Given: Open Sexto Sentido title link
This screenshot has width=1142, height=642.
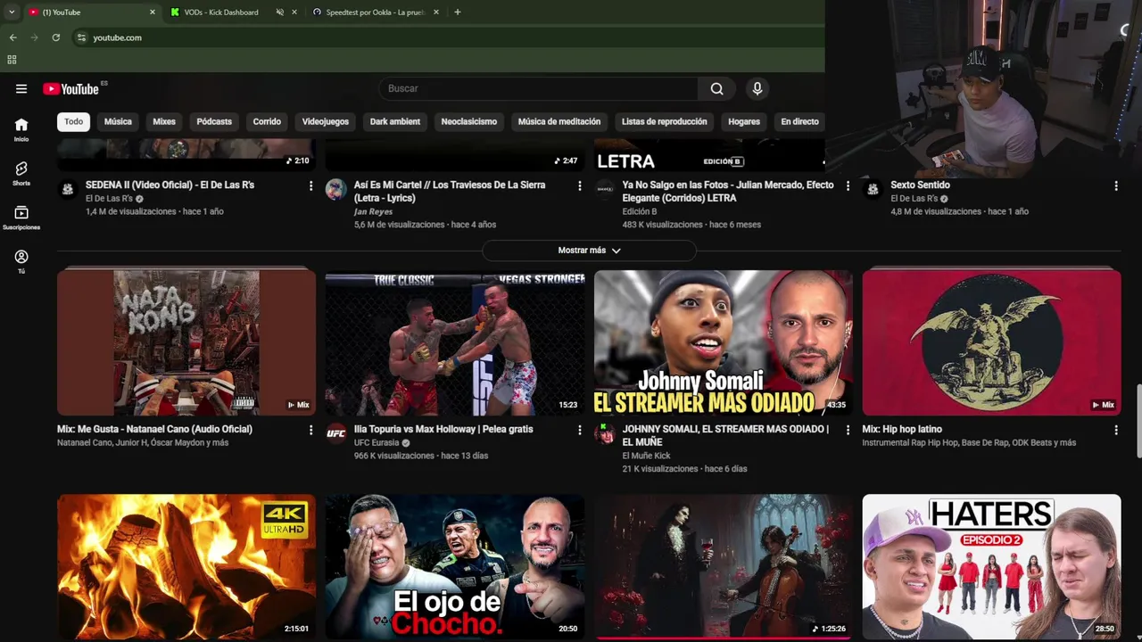Looking at the screenshot, I should [920, 185].
